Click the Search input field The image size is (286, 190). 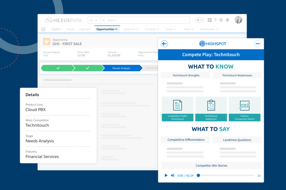pyautogui.click(x=145, y=20)
